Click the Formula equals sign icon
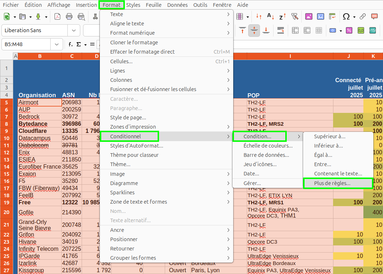The width and height of the screenshot is (383, 274). point(92,45)
